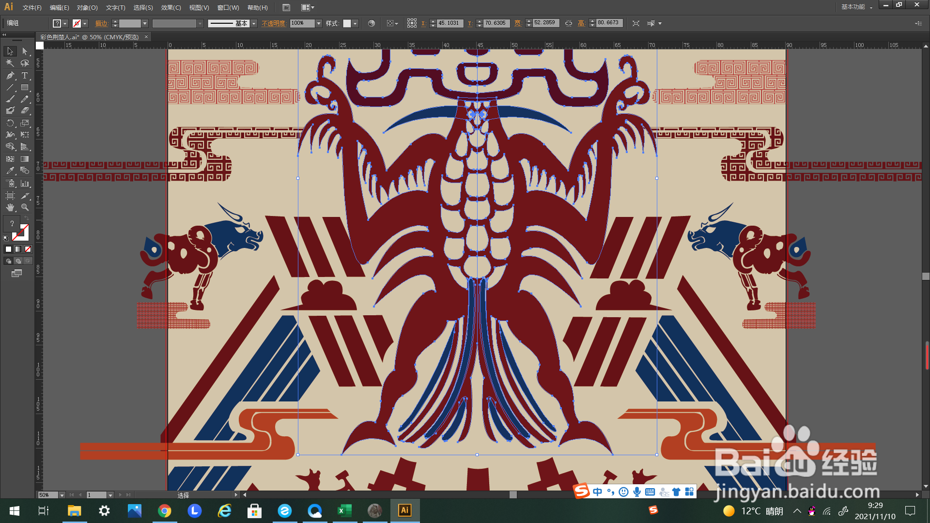Expand the control bar fill color dropdown
Viewport: 930px width, 523px height.
(65, 23)
